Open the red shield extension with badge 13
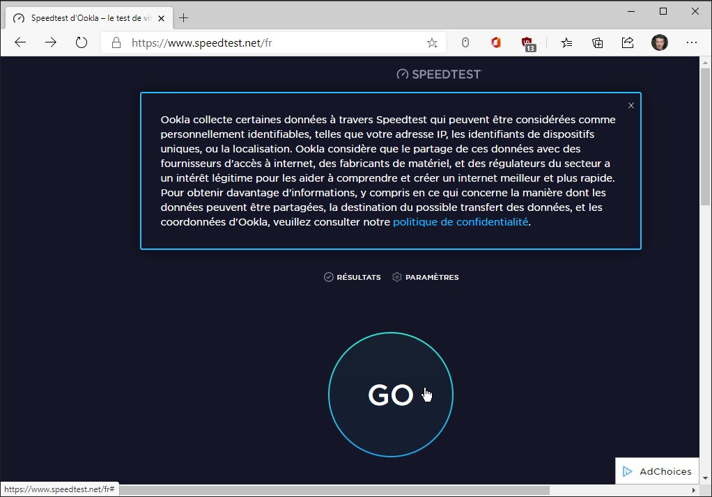This screenshot has height=497, width=712. tap(527, 44)
